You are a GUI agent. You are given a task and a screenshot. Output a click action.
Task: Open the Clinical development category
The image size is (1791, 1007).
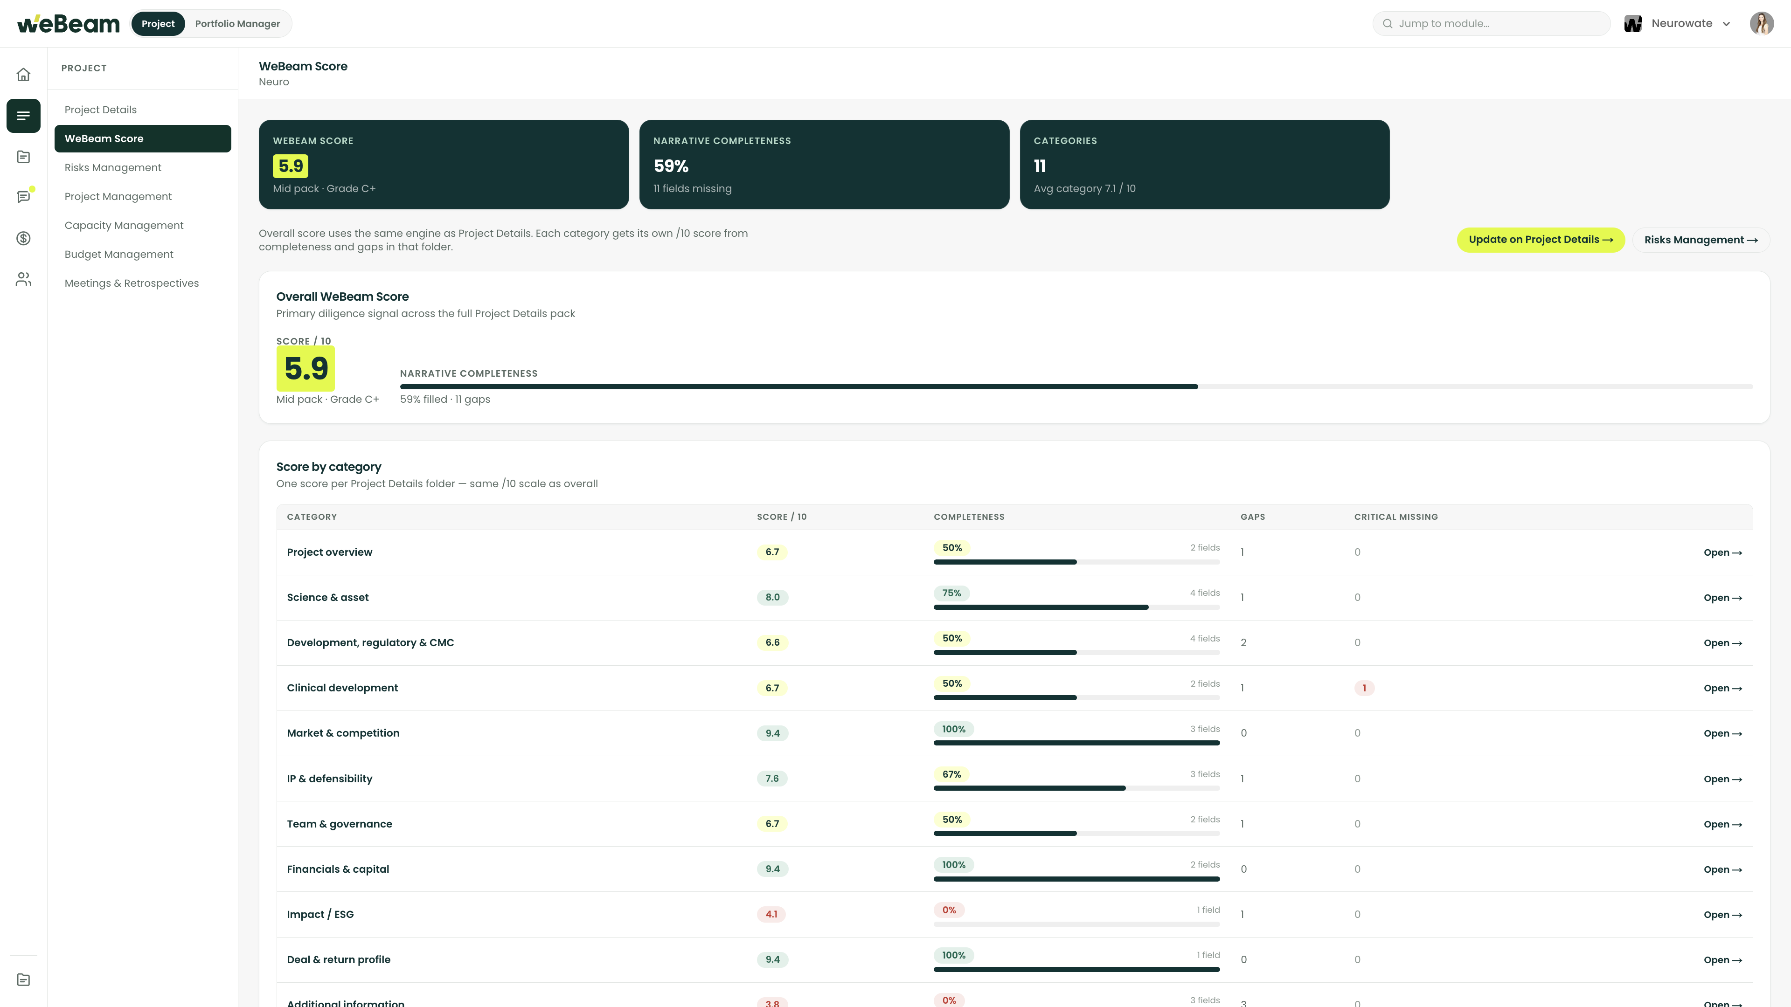coord(1723,688)
